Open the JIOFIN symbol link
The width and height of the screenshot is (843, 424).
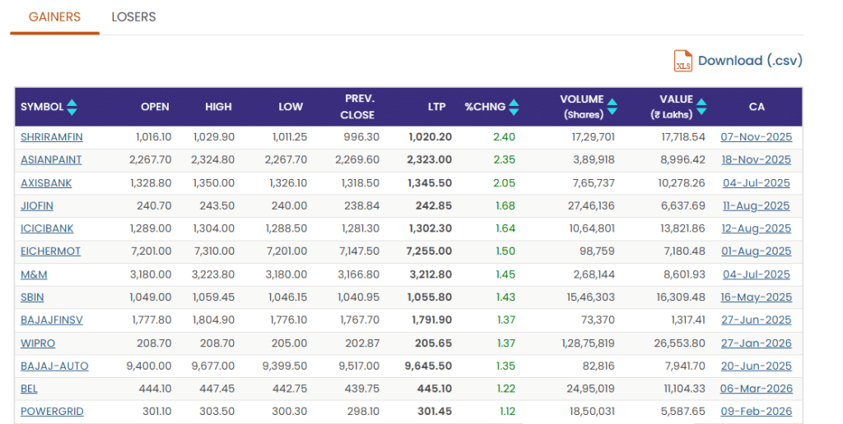37,206
